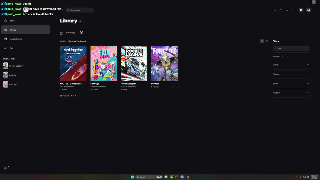The width and height of the screenshot is (320, 180).
Task: Open taskbar volume control
Action: point(307,177)
